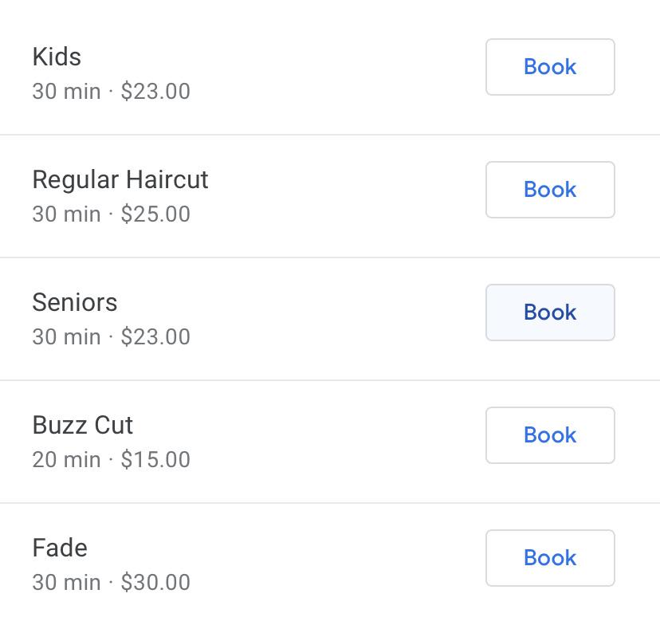Viewport: 660px width, 625px height.
Task: Click the 20 min duration for Buzz Cut
Action: [65, 459]
